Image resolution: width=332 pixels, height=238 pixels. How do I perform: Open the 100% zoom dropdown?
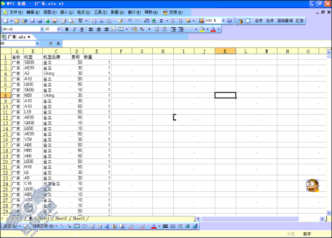pyautogui.click(x=223, y=20)
